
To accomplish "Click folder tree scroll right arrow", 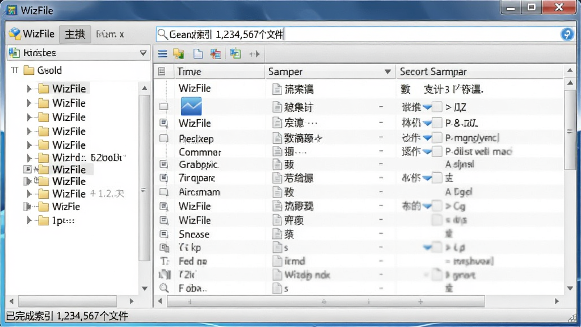I will click(x=131, y=301).
